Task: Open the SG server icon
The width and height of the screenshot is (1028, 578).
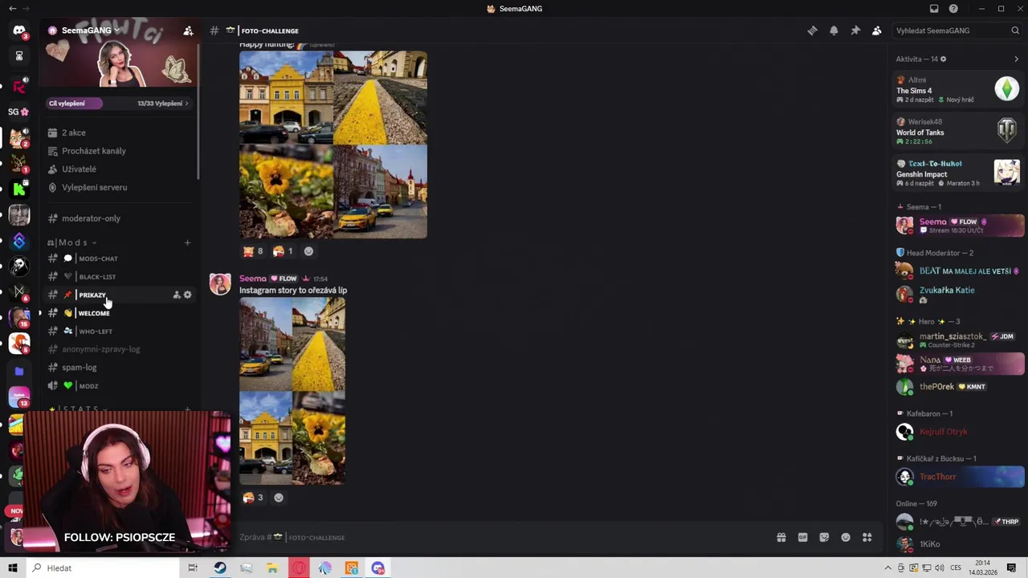Action: pos(19,112)
